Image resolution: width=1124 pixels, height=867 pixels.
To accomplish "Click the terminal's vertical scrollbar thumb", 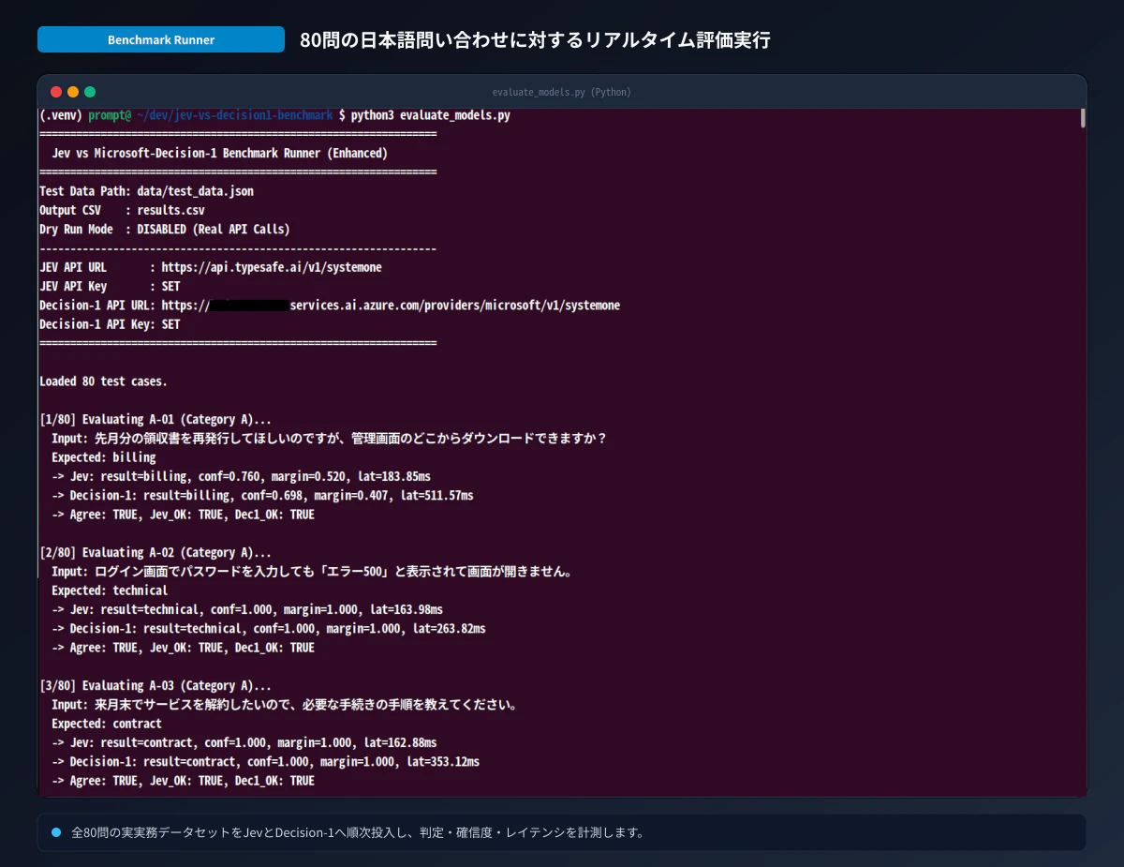I will 1083,117.
